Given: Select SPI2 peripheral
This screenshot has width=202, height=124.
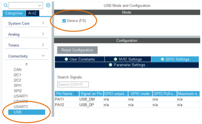Looking at the screenshot, I should (18, 91).
